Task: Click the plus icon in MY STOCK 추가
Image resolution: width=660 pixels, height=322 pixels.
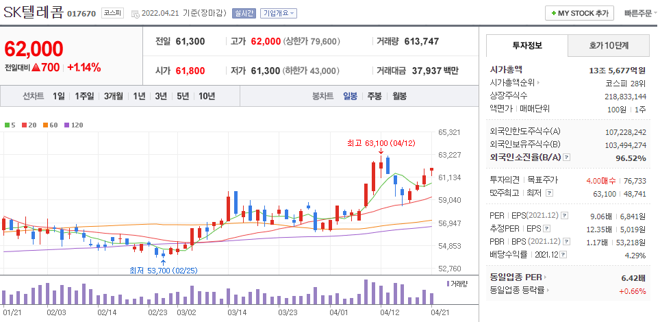Action: (553, 14)
